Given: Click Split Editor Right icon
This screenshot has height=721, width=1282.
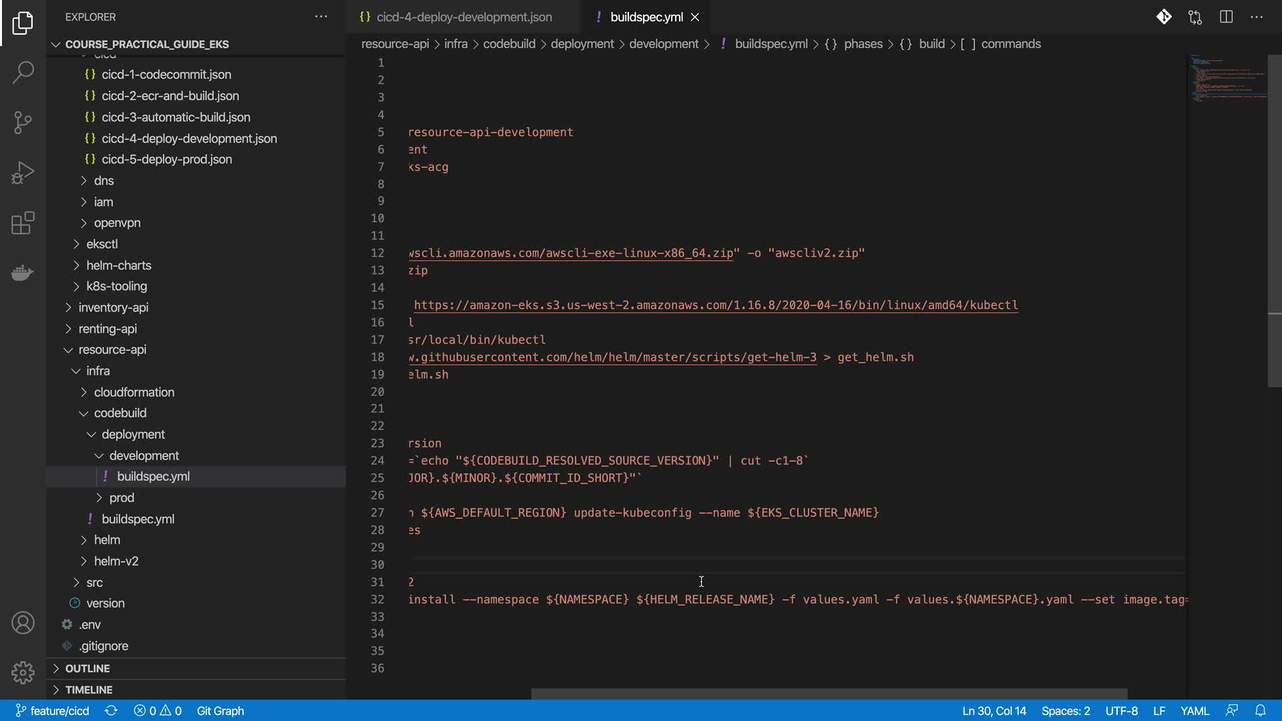Looking at the screenshot, I should tap(1226, 17).
